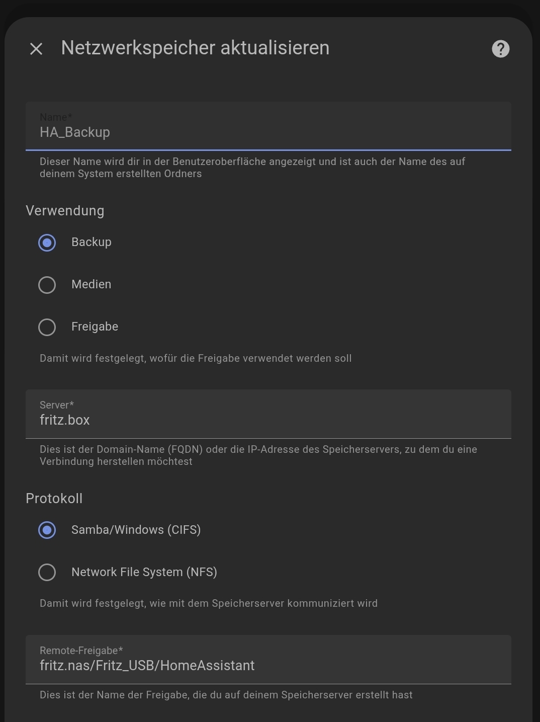The image size is (540, 722).
Task: Select the Samba/Windows (CIFS) radio circle
Action: coord(47,530)
